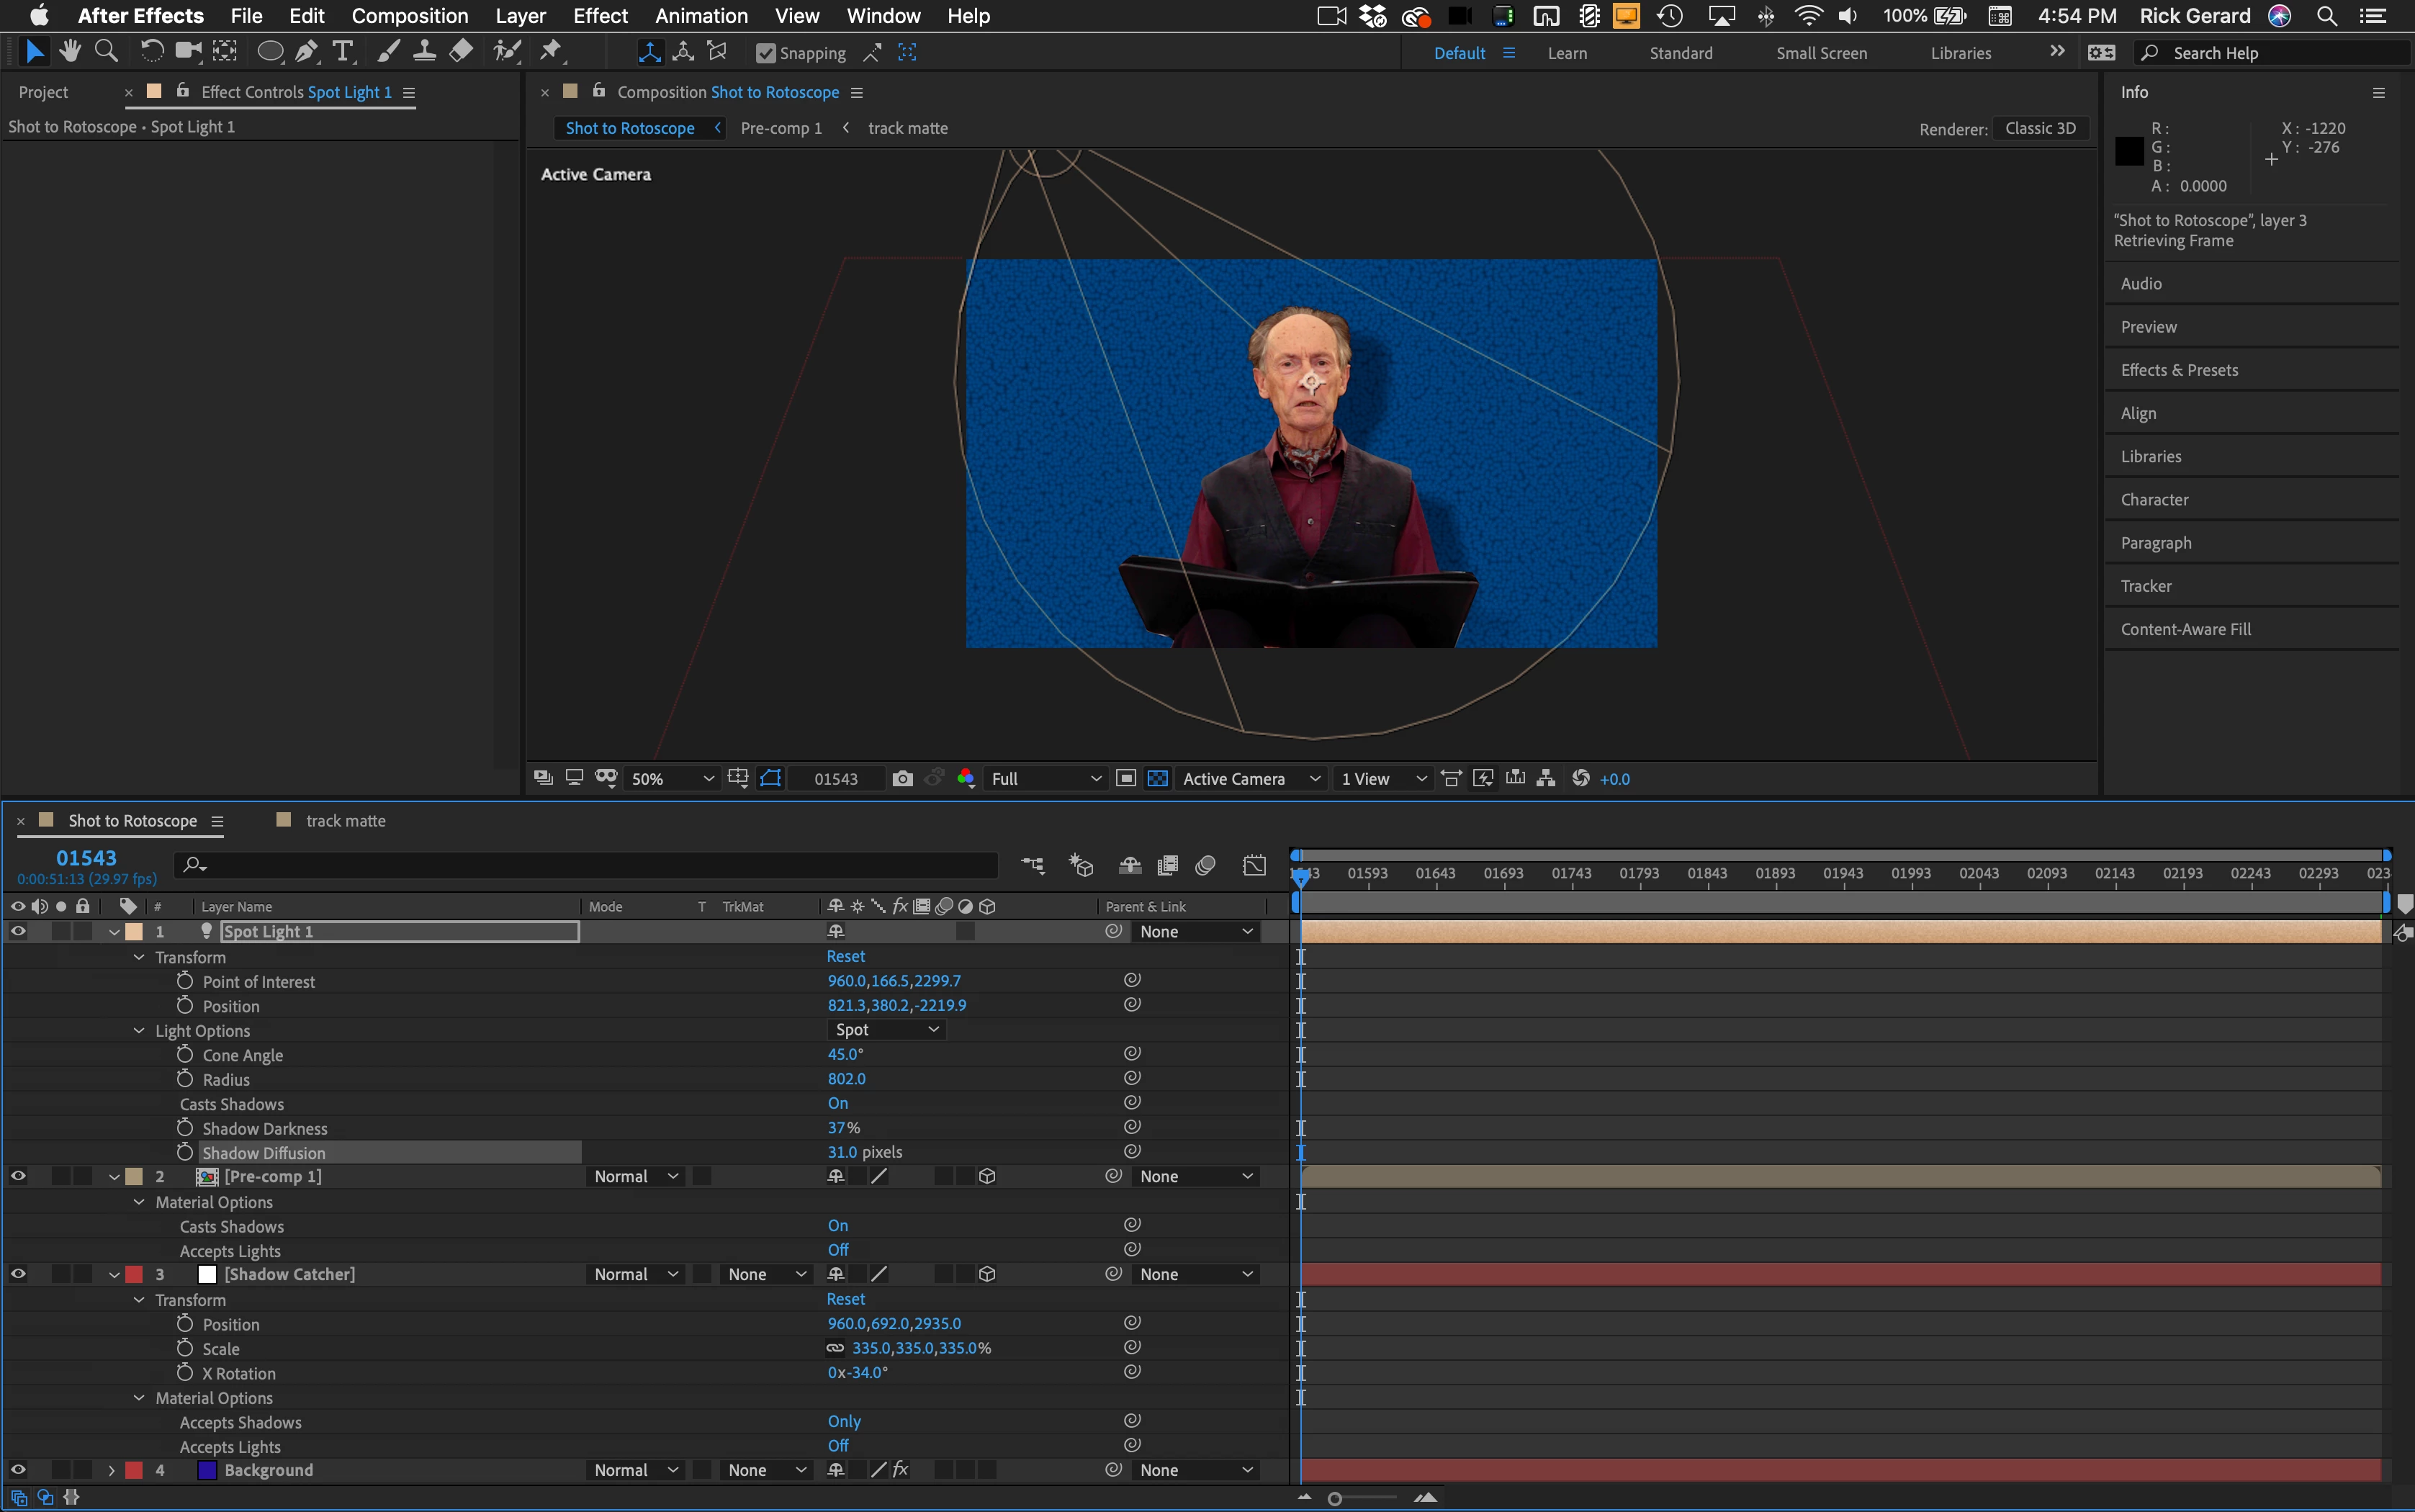Select the Pen tool
Screen dimensions: 2415x1512
coord(306,52)
